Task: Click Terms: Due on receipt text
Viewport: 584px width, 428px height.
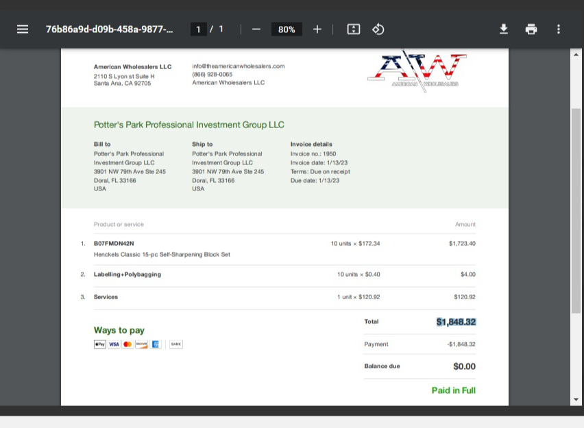Action: (x=320, y=172)
